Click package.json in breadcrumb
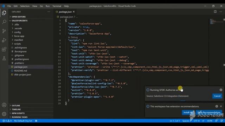The height and width of the screenshot is (126, 225). click(66, 17)
